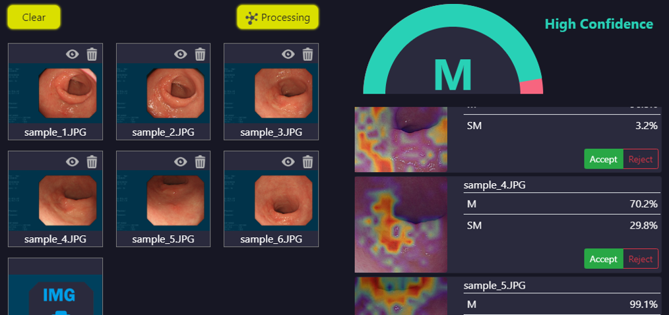Show the sample_4.JPG preview via its eye icon

pos(73,161)
